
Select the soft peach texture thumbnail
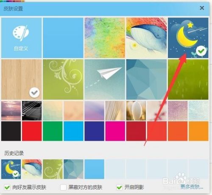click(73, 111)
